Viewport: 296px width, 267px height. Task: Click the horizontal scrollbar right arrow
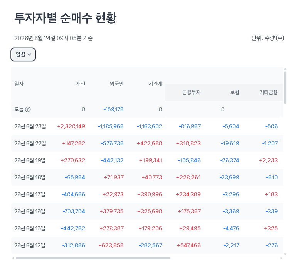point(281,258)
